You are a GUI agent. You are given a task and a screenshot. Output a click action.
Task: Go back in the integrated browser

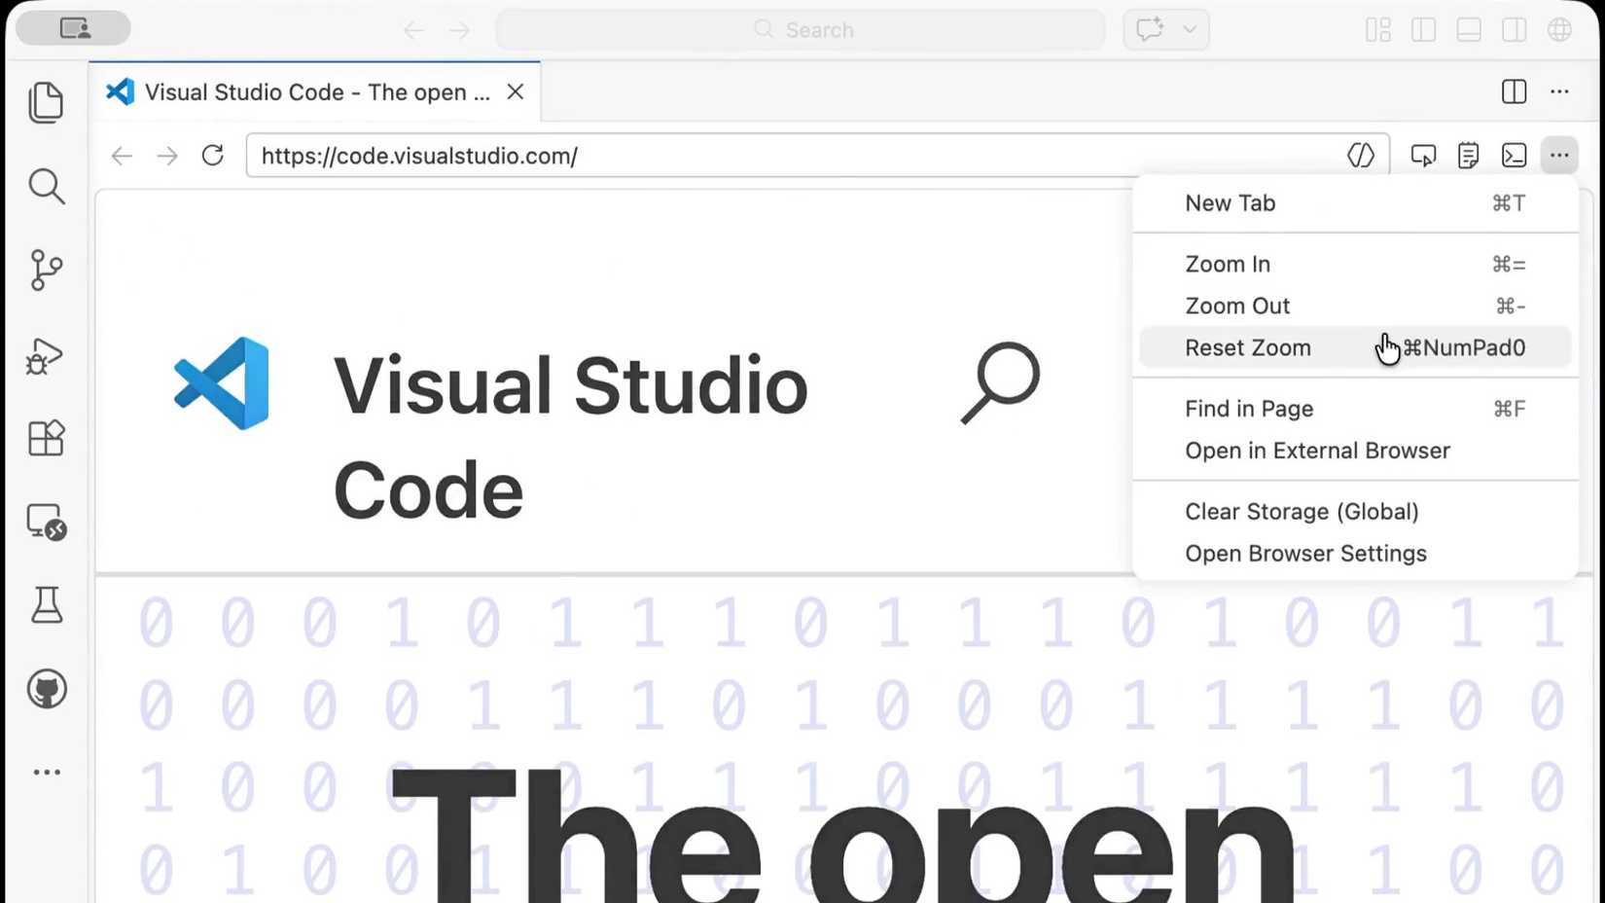(122, 156)
